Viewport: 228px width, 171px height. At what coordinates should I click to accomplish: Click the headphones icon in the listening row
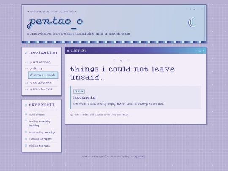tap(26, 139)
